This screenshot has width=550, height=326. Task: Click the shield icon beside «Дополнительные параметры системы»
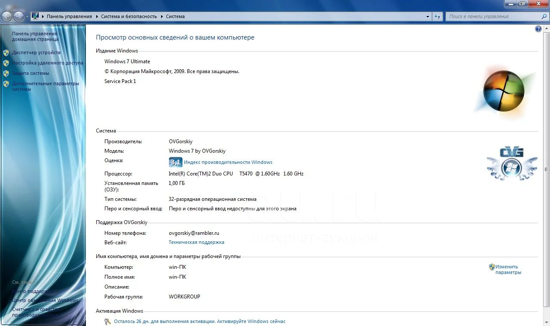[6, 83]
